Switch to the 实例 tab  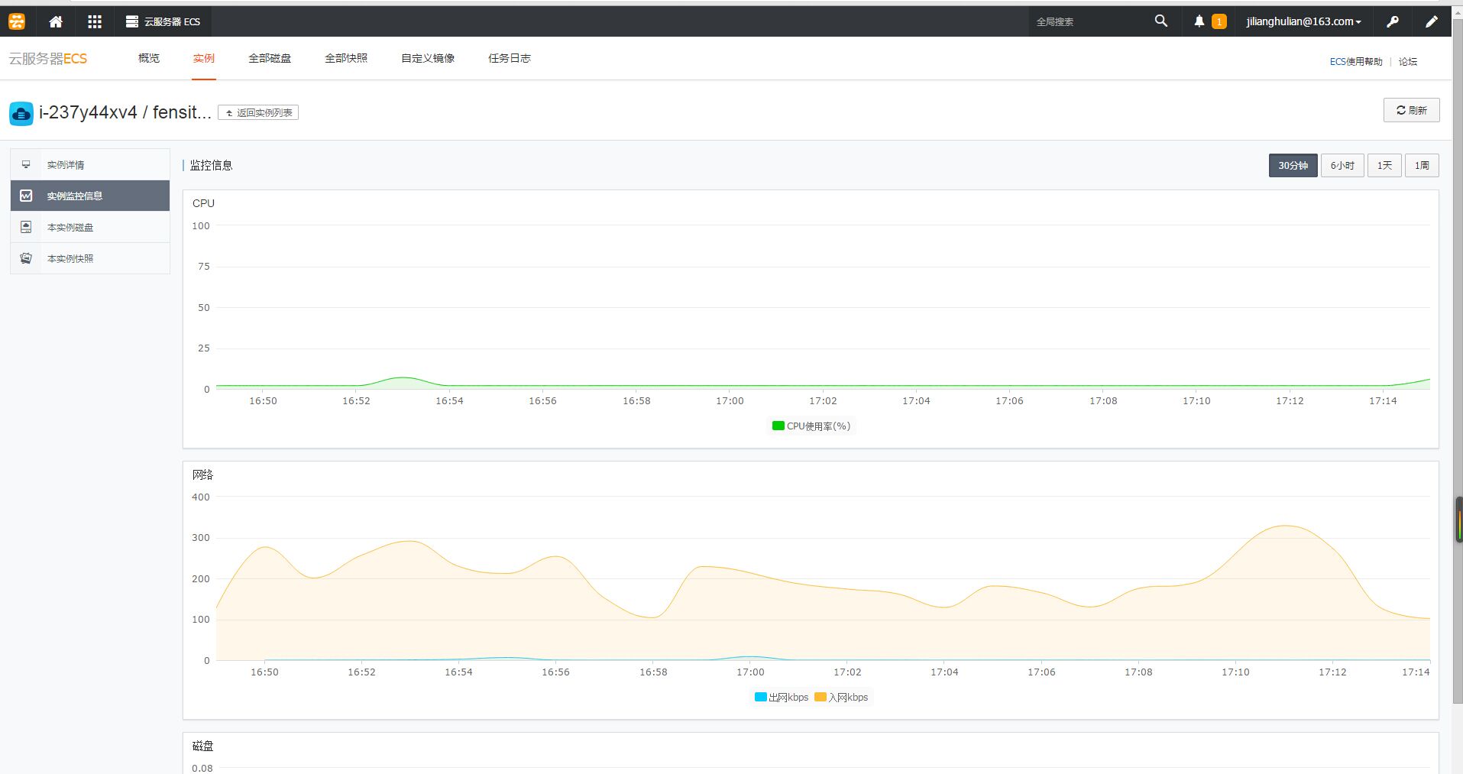coord(204,58)
